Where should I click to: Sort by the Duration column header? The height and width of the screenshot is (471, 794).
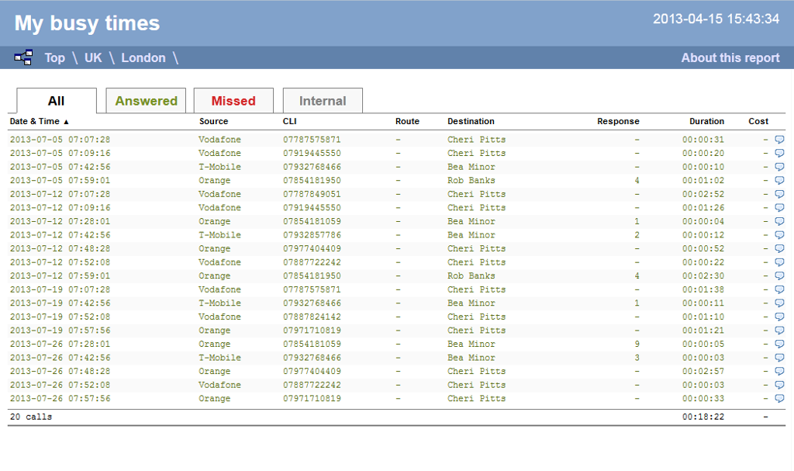706,121
